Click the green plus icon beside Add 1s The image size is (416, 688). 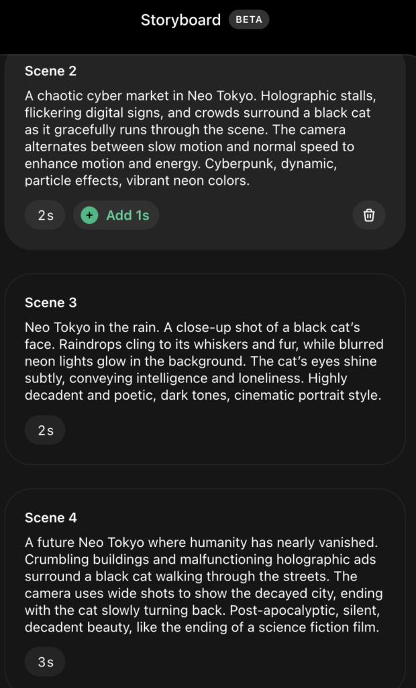[89, 215]
